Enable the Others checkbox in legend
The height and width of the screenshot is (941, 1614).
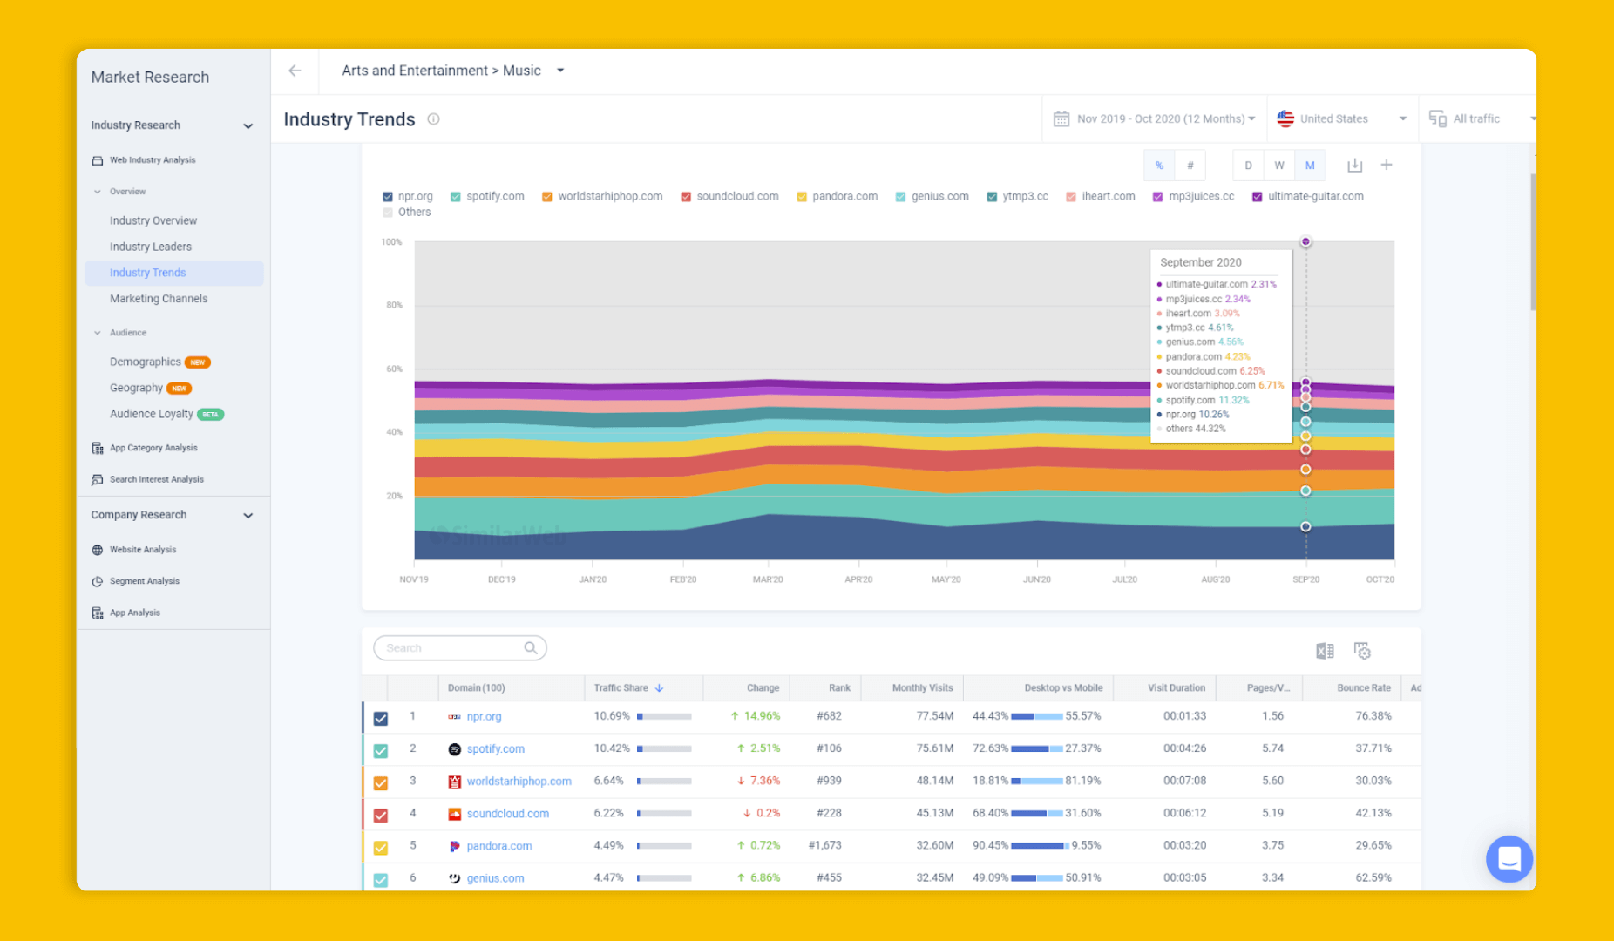click(387, 212)
